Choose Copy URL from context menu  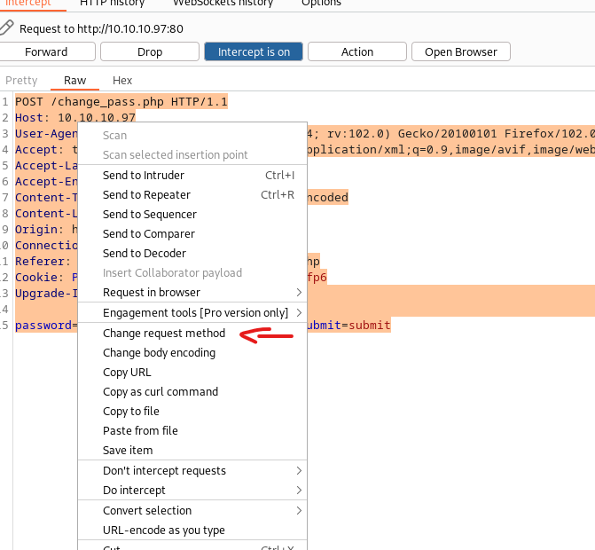coord(192,372)
